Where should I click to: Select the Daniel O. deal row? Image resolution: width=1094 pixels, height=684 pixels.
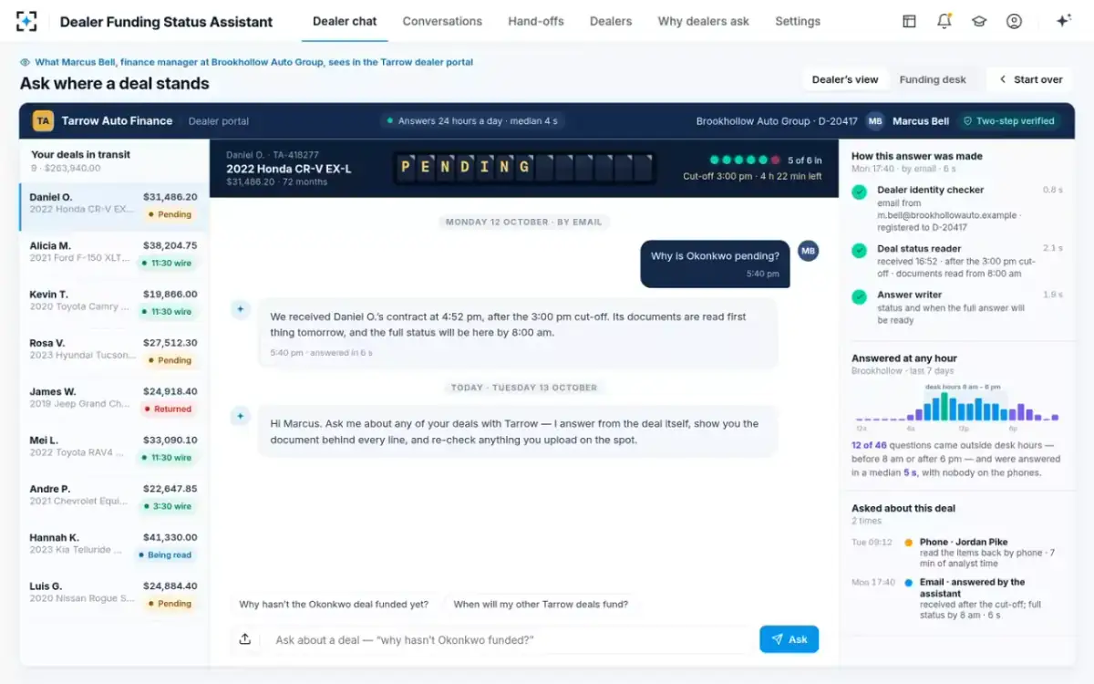pos(114,205)
